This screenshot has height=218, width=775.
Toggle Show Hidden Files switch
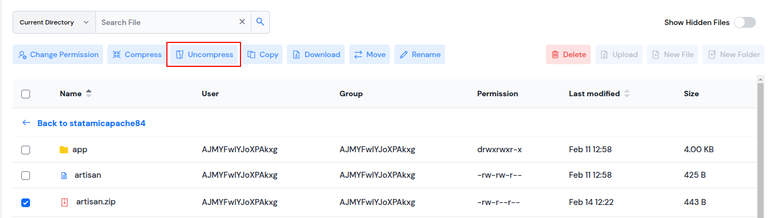[x=744, y=22]
